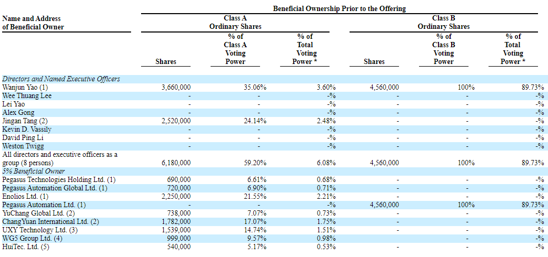Select '% of Class B Voting Power' header

tap(443, 49)
